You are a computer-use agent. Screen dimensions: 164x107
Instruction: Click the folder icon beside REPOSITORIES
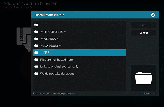(x=36, y=32)
